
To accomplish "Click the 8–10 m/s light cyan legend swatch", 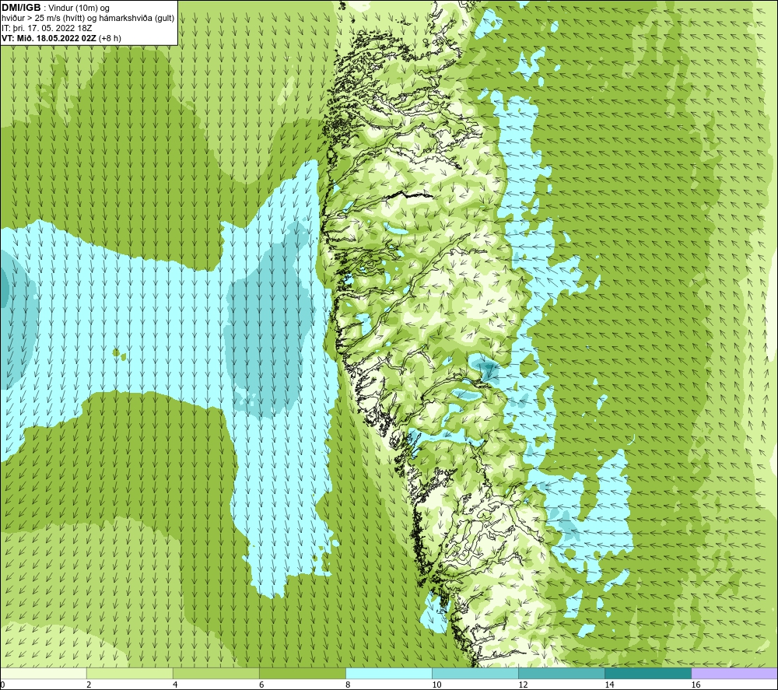I will click(x=389, y=673).
